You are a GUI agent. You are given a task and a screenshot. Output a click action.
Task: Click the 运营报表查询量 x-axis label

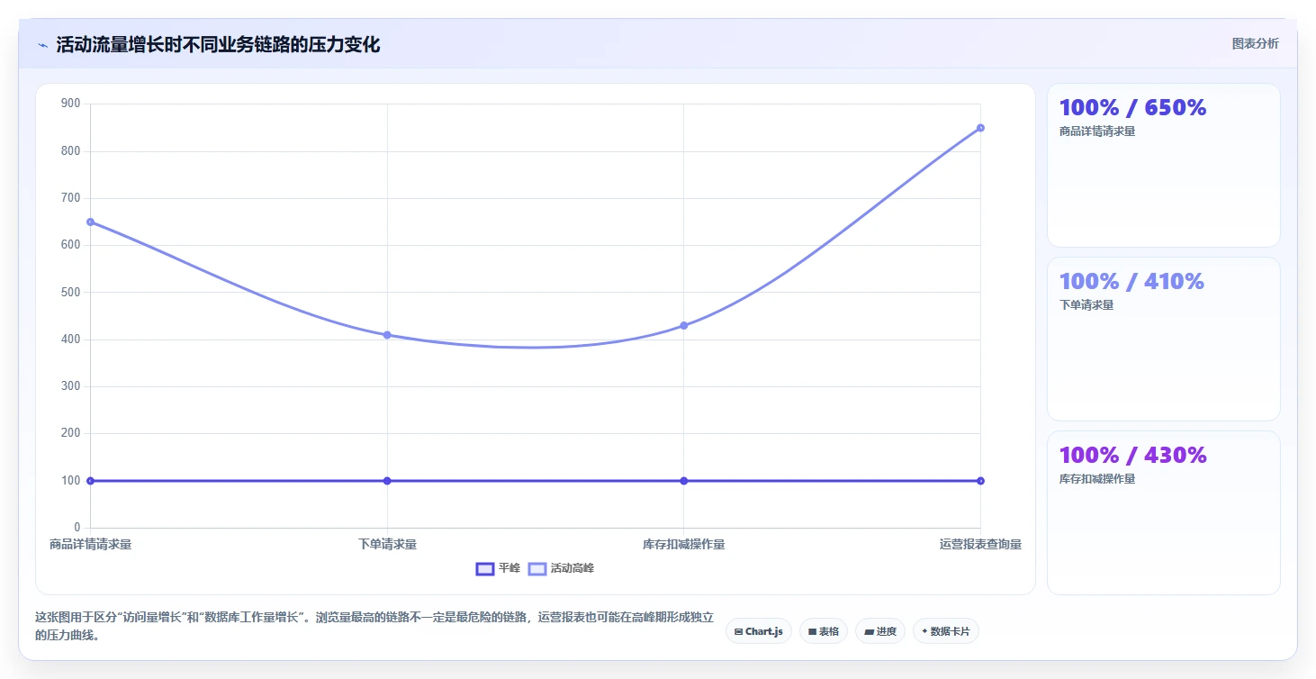coord(980,544)
